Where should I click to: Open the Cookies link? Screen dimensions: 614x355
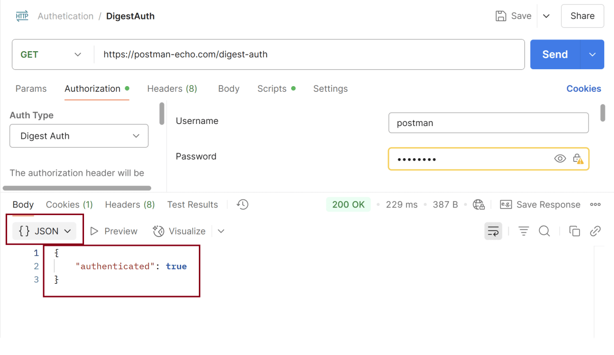tap(583, 89)
